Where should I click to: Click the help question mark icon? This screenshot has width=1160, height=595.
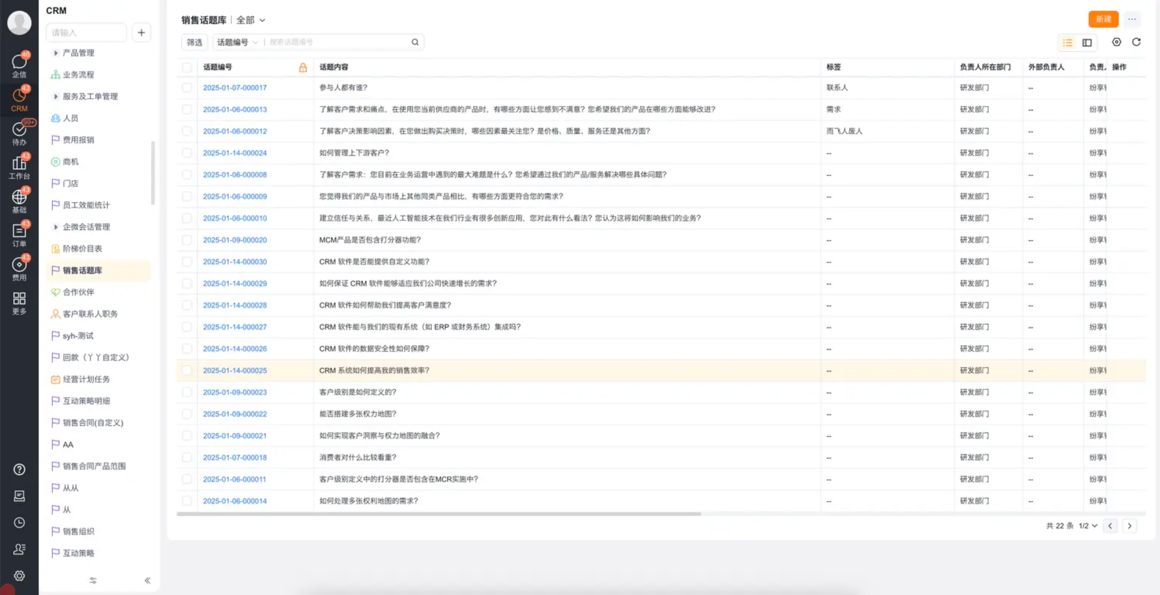coord(19,469)
